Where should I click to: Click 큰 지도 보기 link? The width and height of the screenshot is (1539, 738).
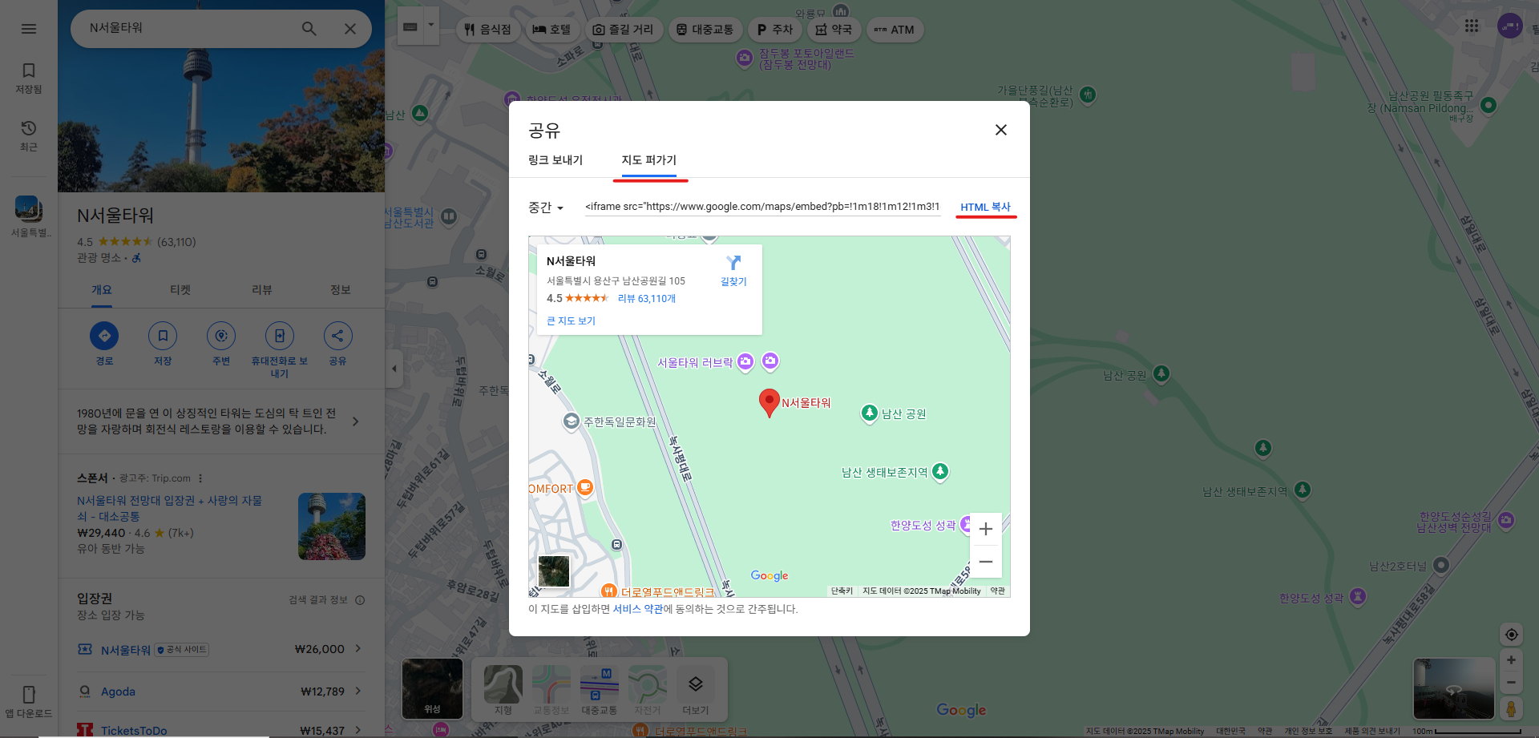click(571, 321)
